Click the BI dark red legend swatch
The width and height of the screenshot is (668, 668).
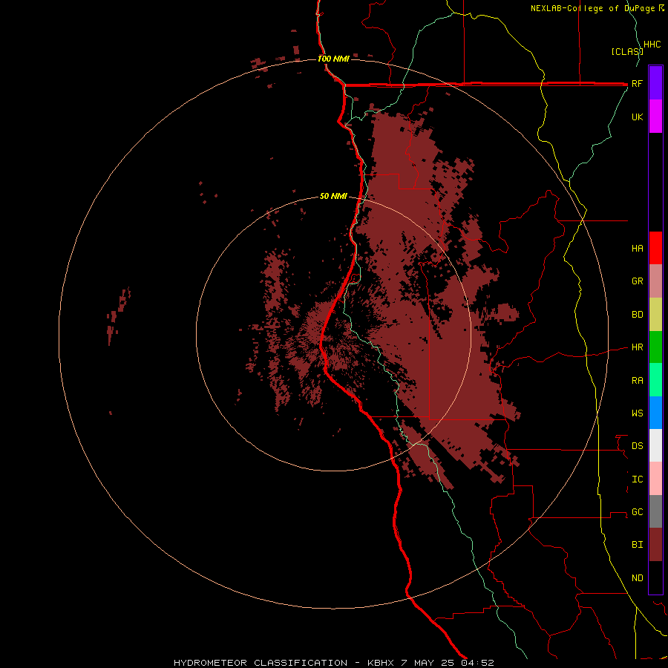(x=655, y=545)
